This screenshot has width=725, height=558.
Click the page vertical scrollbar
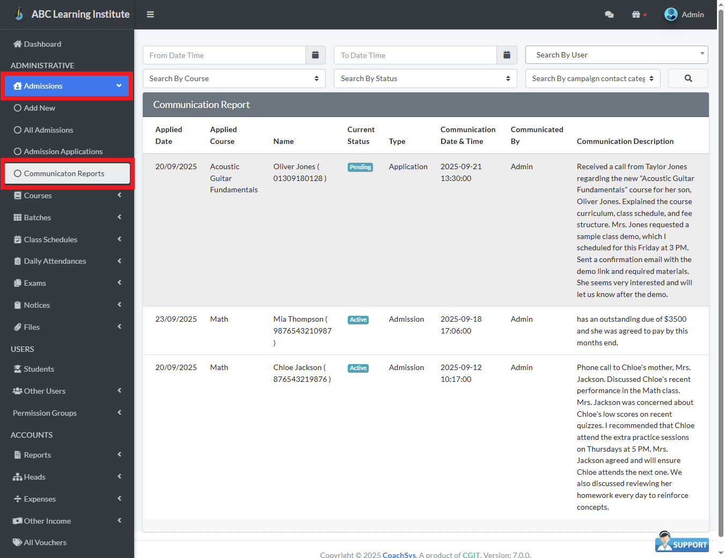click(x=721, y=269)
